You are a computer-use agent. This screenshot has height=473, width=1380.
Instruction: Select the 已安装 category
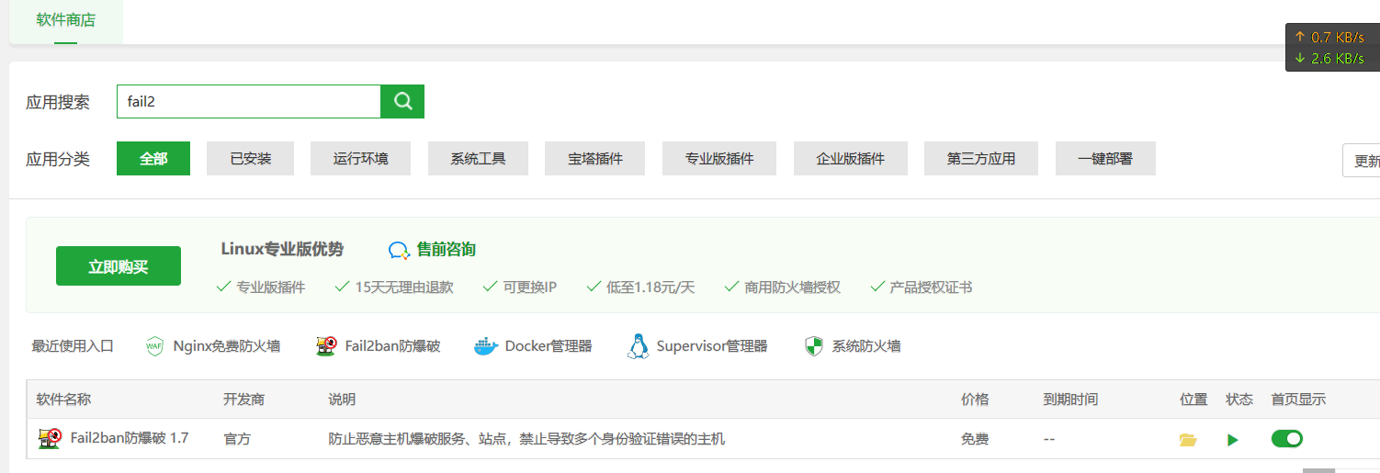point(251,159)
